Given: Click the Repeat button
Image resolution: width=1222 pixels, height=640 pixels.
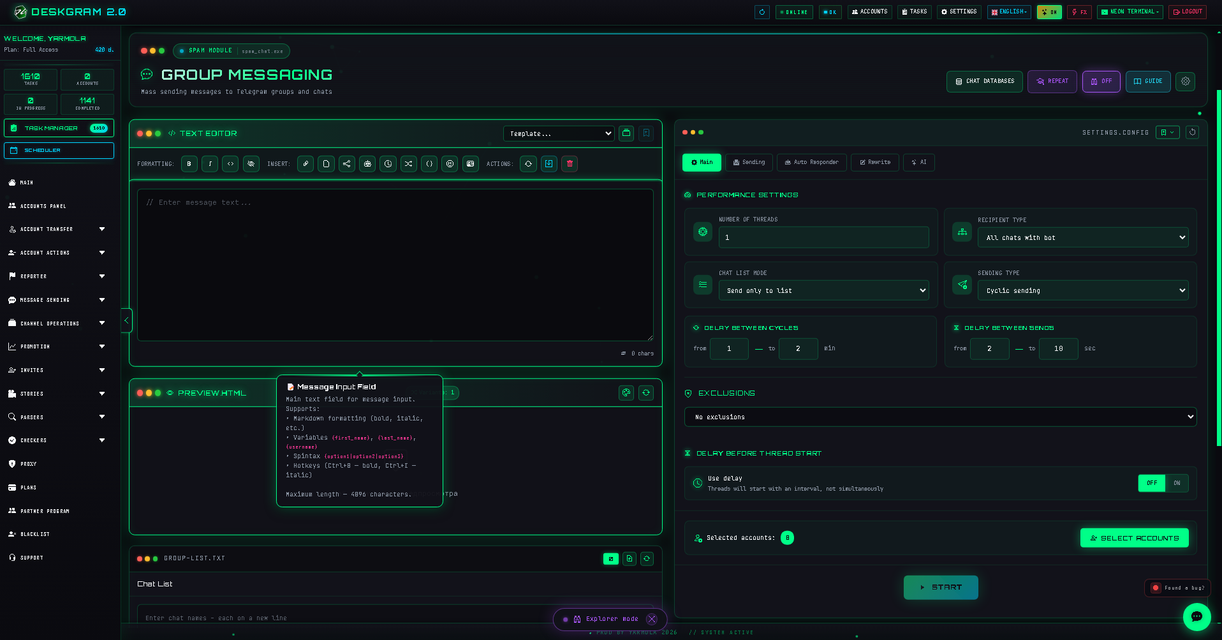Looking at the screenshot, I should [x=1052, y=82].
